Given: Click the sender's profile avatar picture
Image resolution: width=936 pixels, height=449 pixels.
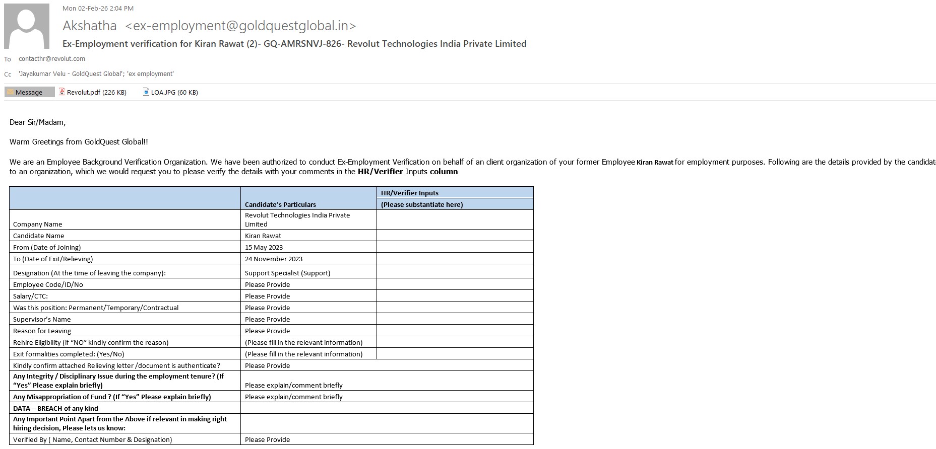Looking at the screenshot, I should coord(27,26).
